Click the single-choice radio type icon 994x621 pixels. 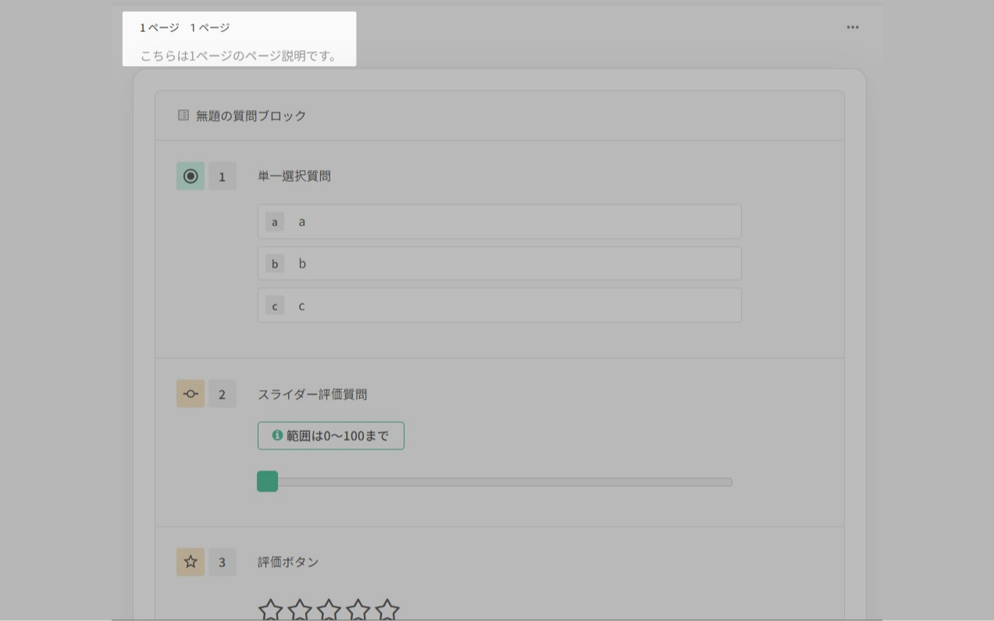191,176
